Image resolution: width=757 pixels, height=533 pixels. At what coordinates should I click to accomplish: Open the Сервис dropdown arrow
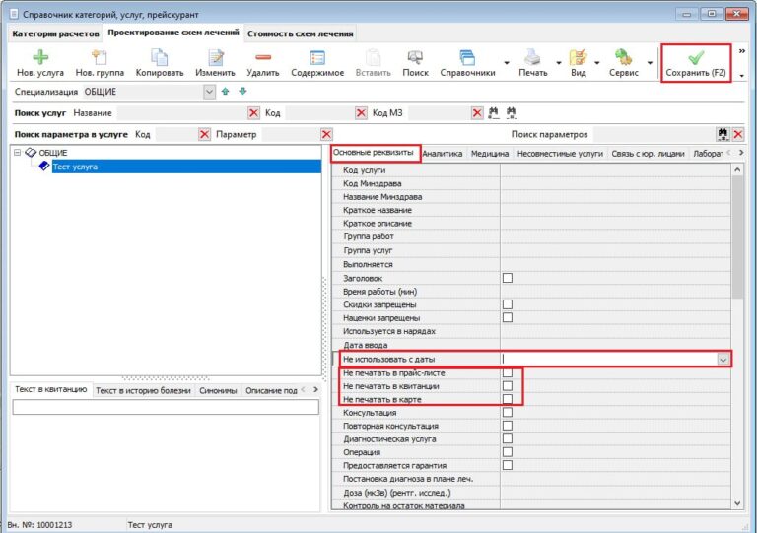click(650, 63)
